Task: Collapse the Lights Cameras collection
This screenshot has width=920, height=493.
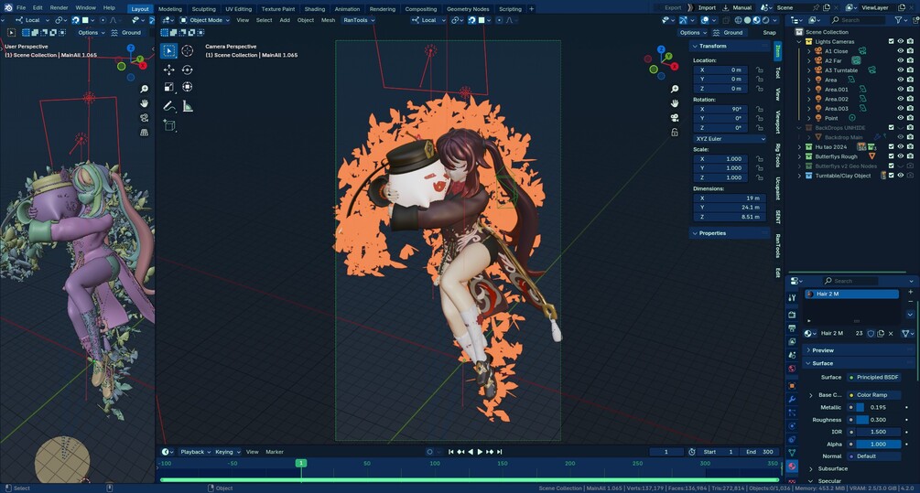Action: pyautogui.click(x=799, y=42)
